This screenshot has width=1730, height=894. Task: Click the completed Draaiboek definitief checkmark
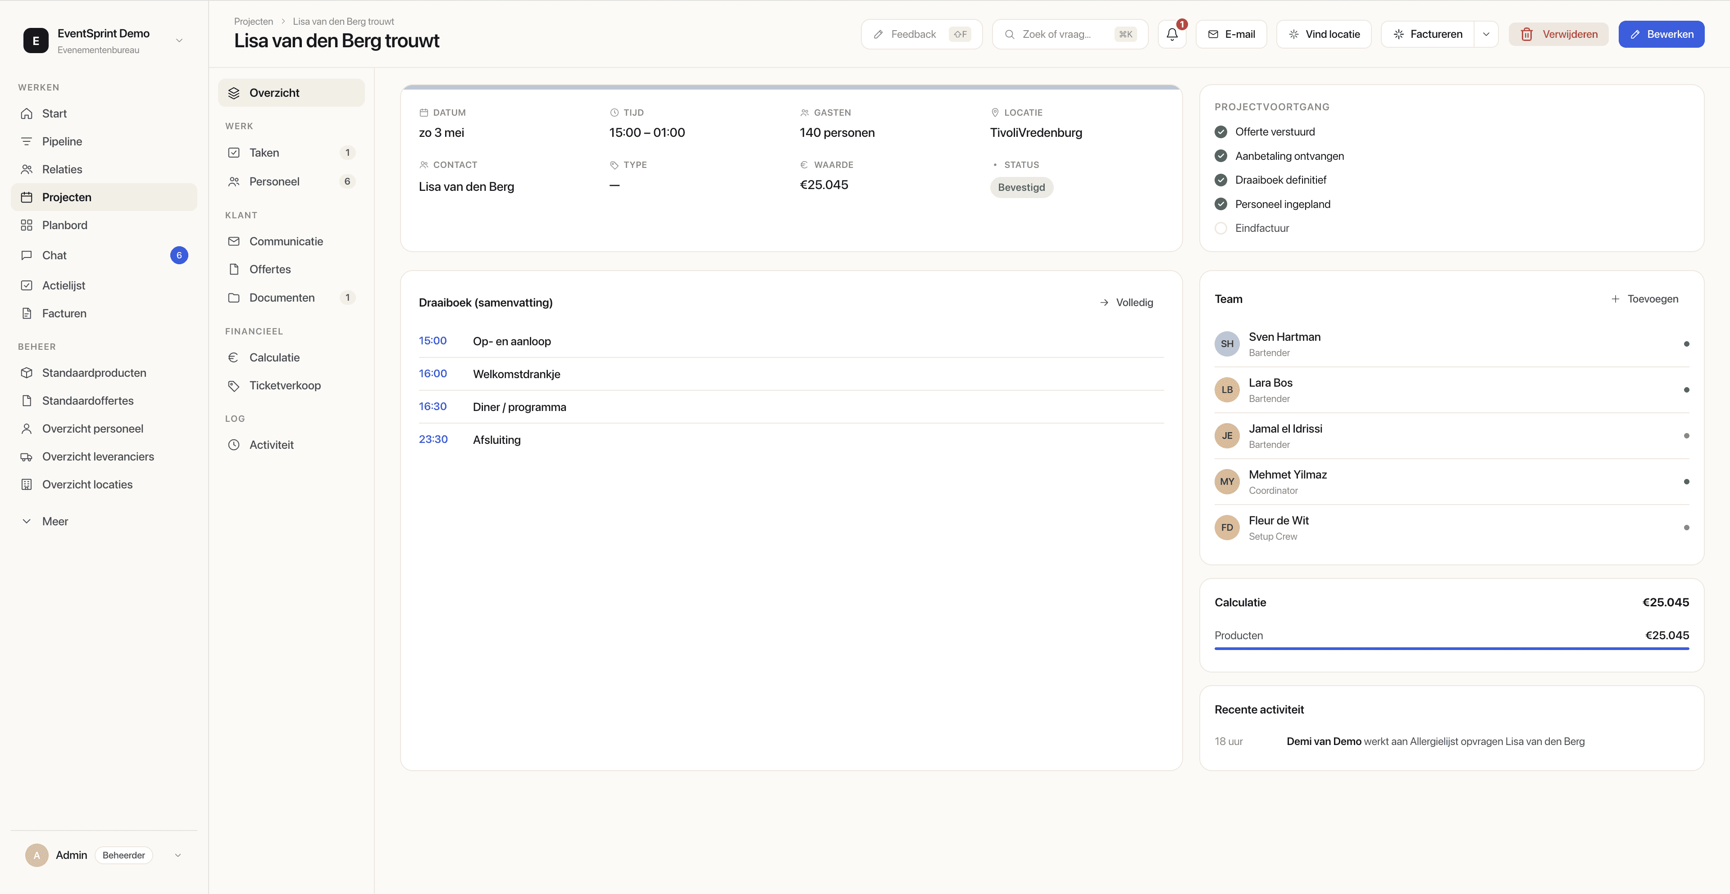(x=1220, y=179)
